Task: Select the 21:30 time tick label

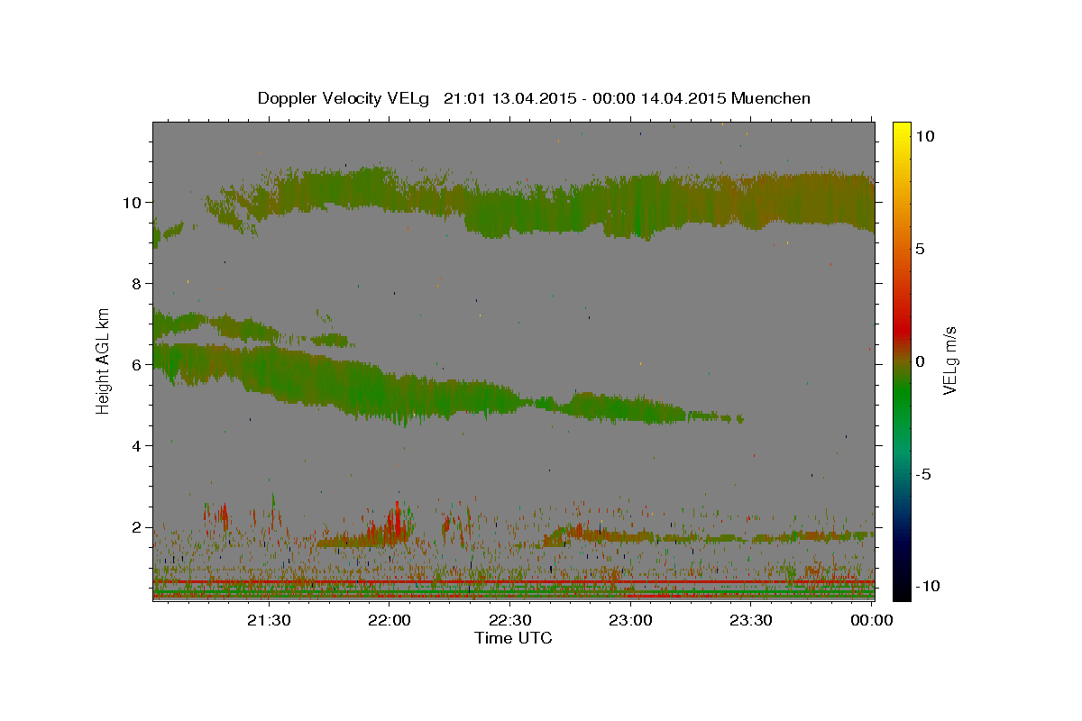Action: click(x=269, y=620)
